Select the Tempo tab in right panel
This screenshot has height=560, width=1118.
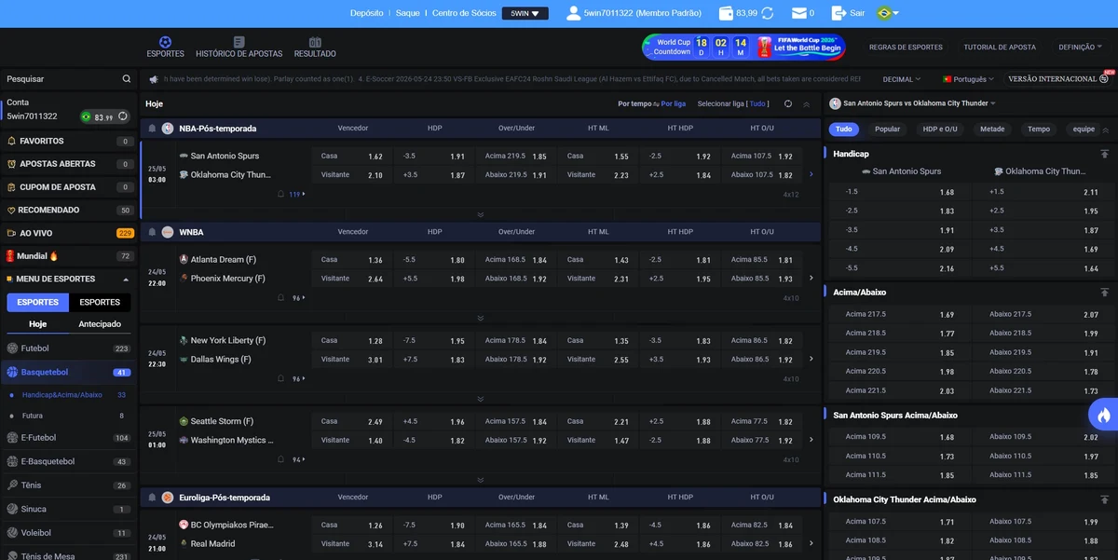point(1039,130)
